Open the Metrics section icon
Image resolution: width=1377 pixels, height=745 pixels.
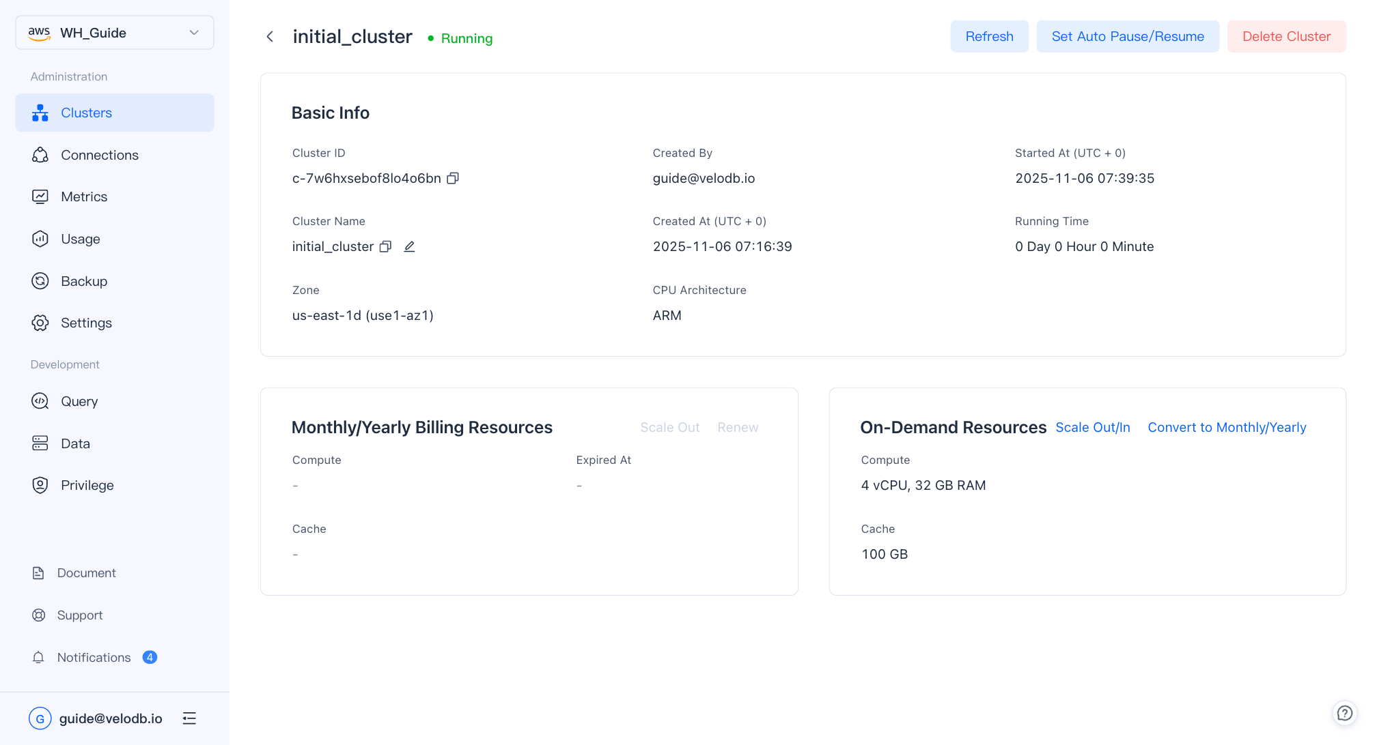[40, 196]
